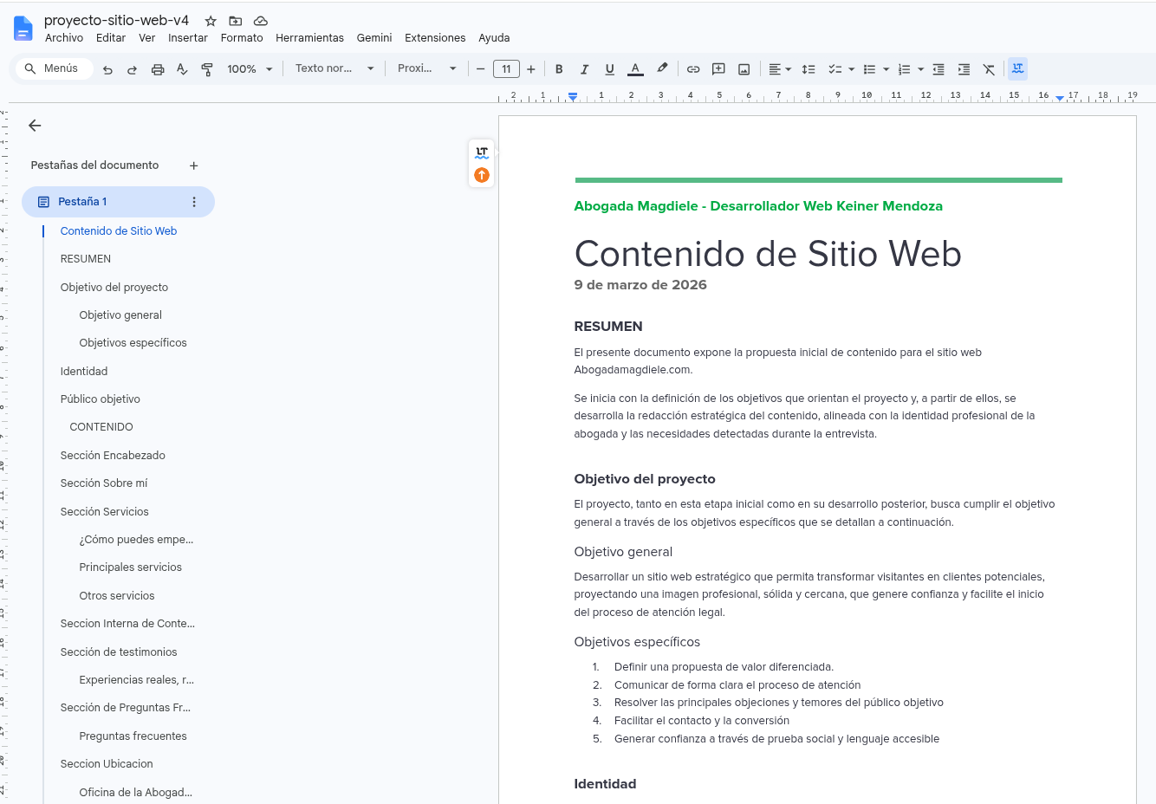1156x804 pixels.
Task: Open the Insertar menu
Action: pyautogui.click(x=188, y=38)
